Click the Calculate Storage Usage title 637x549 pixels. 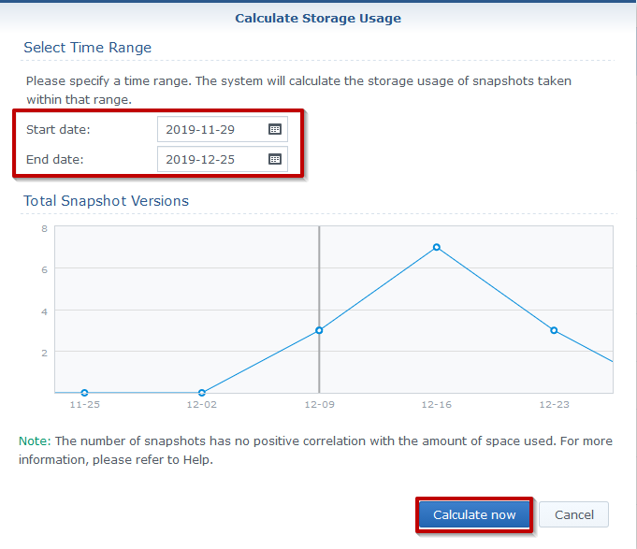pos(318,18)
